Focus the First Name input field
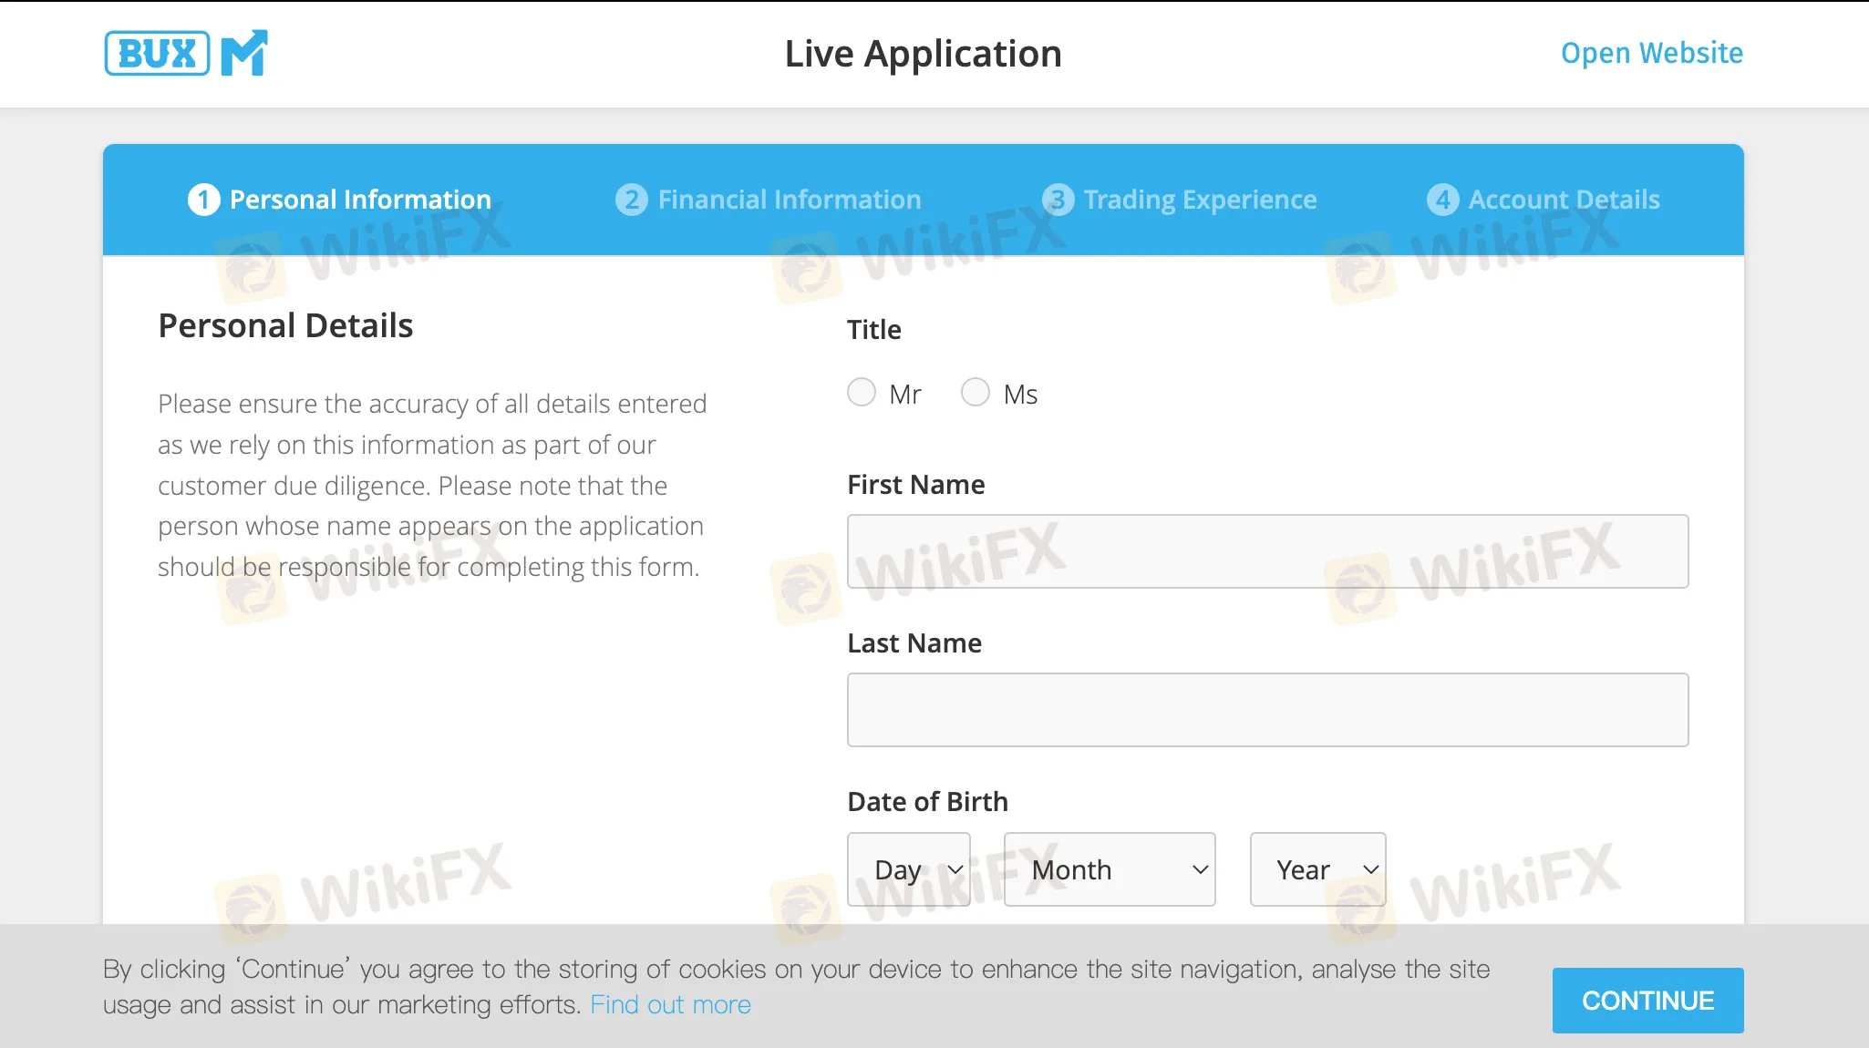This screenshot has width=1869, height=1048. [1267, 551]
